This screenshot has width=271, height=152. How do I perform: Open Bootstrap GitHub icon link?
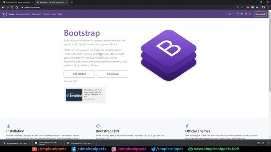[238, 14]
